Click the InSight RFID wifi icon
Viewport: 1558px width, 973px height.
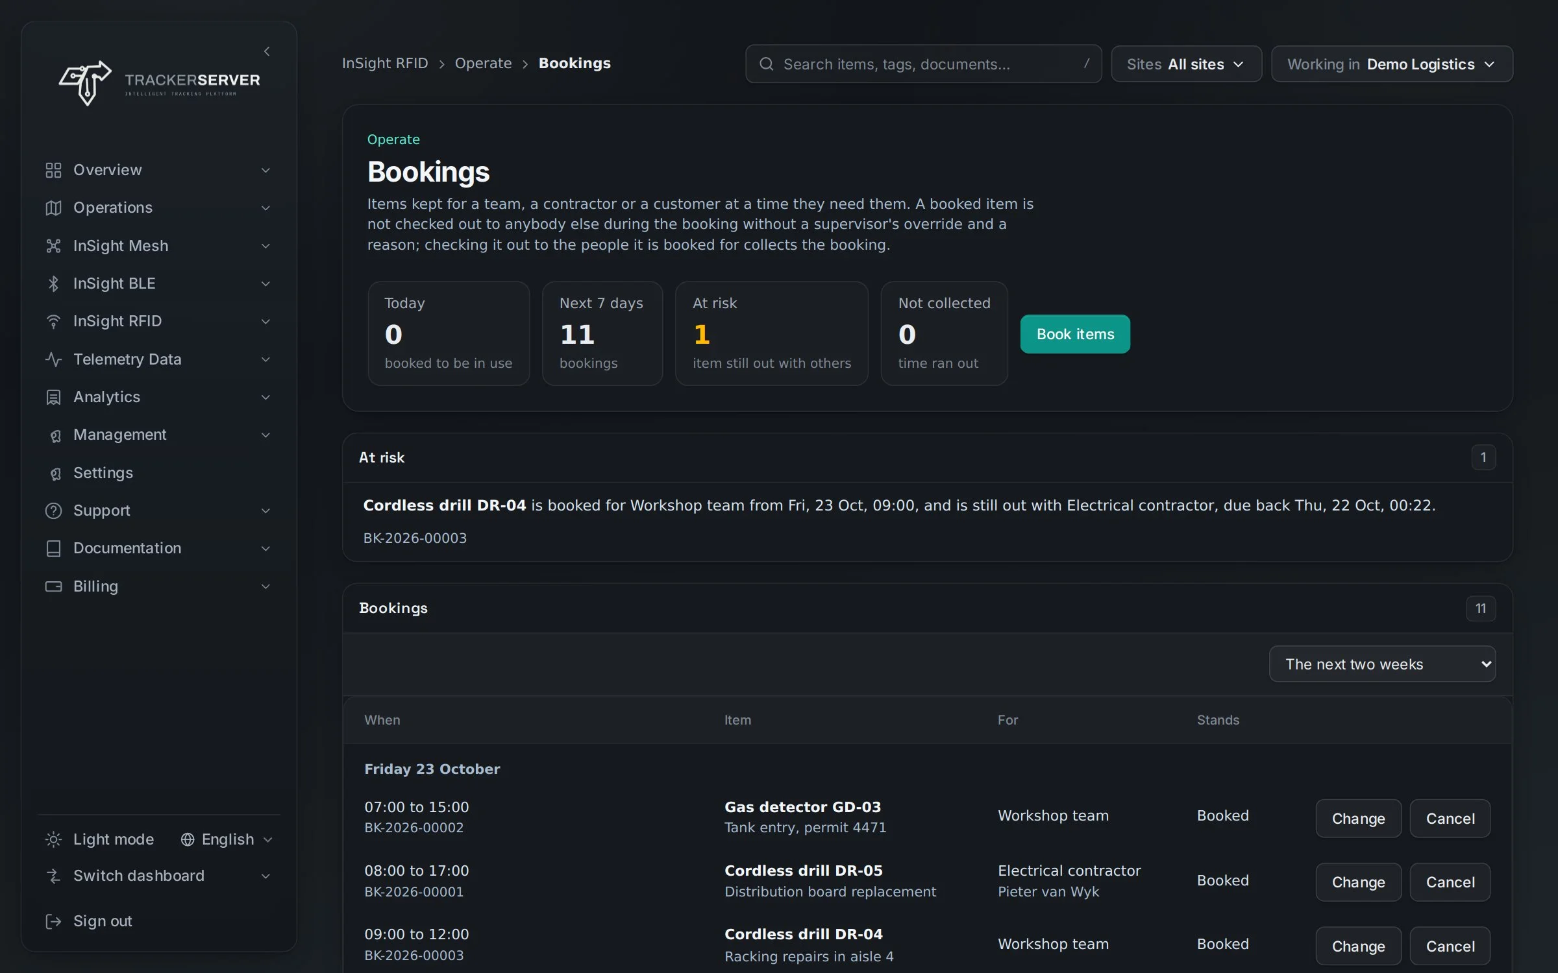tap(53, 321)
